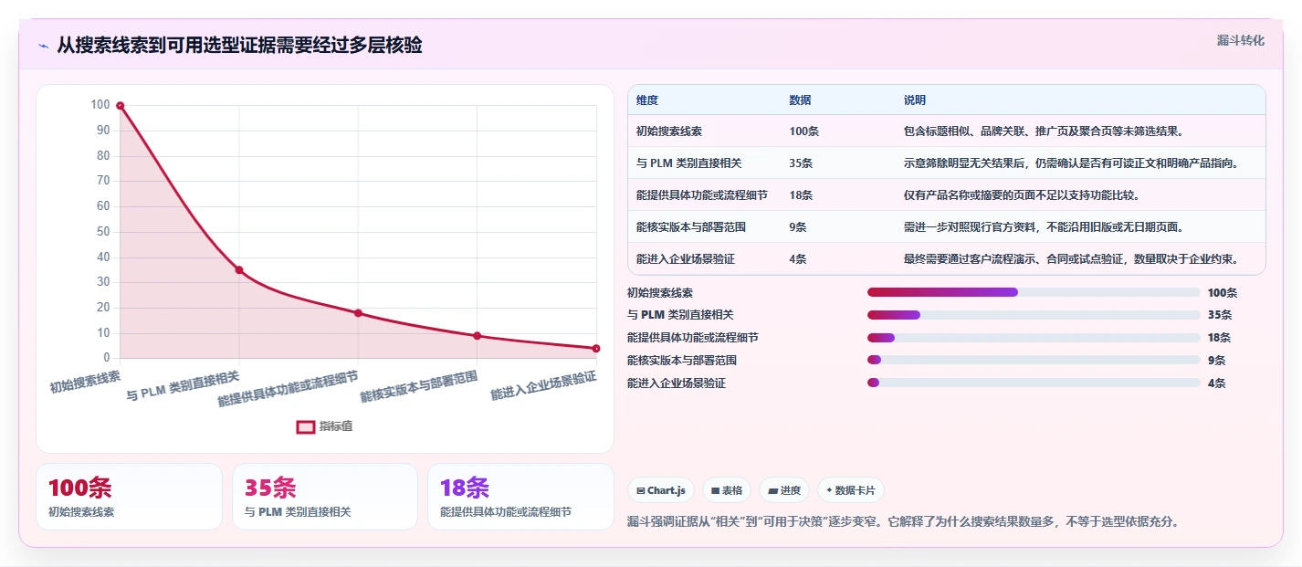Screen dimensions: 1302x567
Task: Click the 数据 column header
Action: (x=801, y=100)
